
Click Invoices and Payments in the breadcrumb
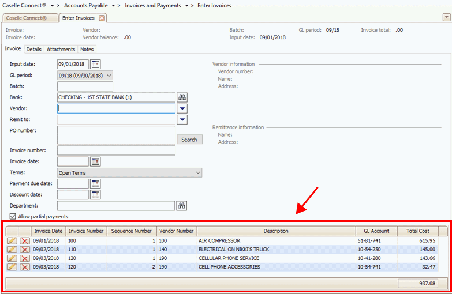pos(153,5)
